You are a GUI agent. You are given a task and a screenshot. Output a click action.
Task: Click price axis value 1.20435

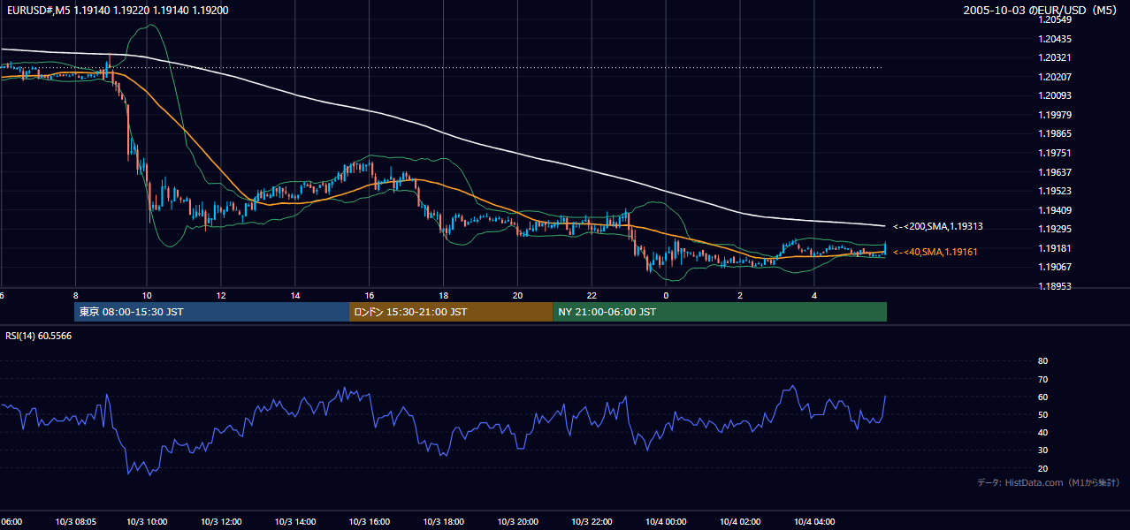(x=1055, y=40)
